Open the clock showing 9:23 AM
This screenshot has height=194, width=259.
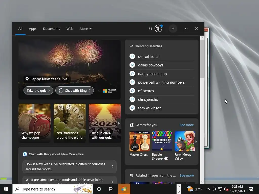237,189
